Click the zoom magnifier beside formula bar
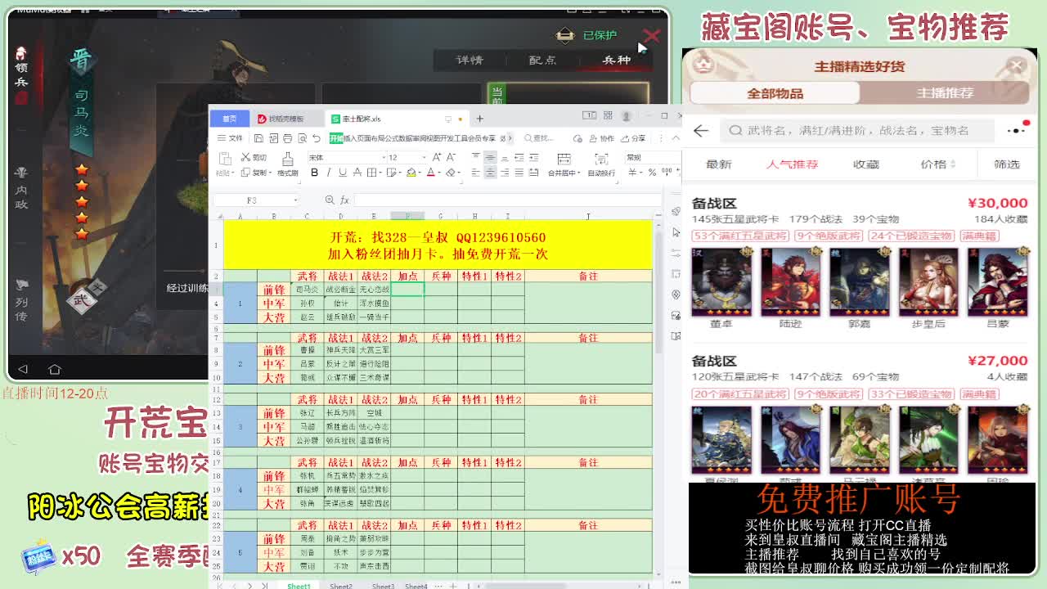The height and width of the screenshot is (589, 1047). point(330,200)
